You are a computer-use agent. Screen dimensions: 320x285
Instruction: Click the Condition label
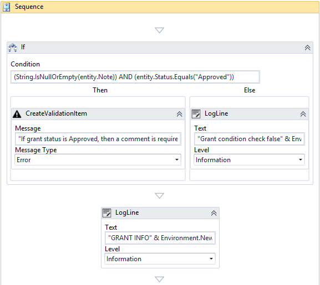(26, 64)
